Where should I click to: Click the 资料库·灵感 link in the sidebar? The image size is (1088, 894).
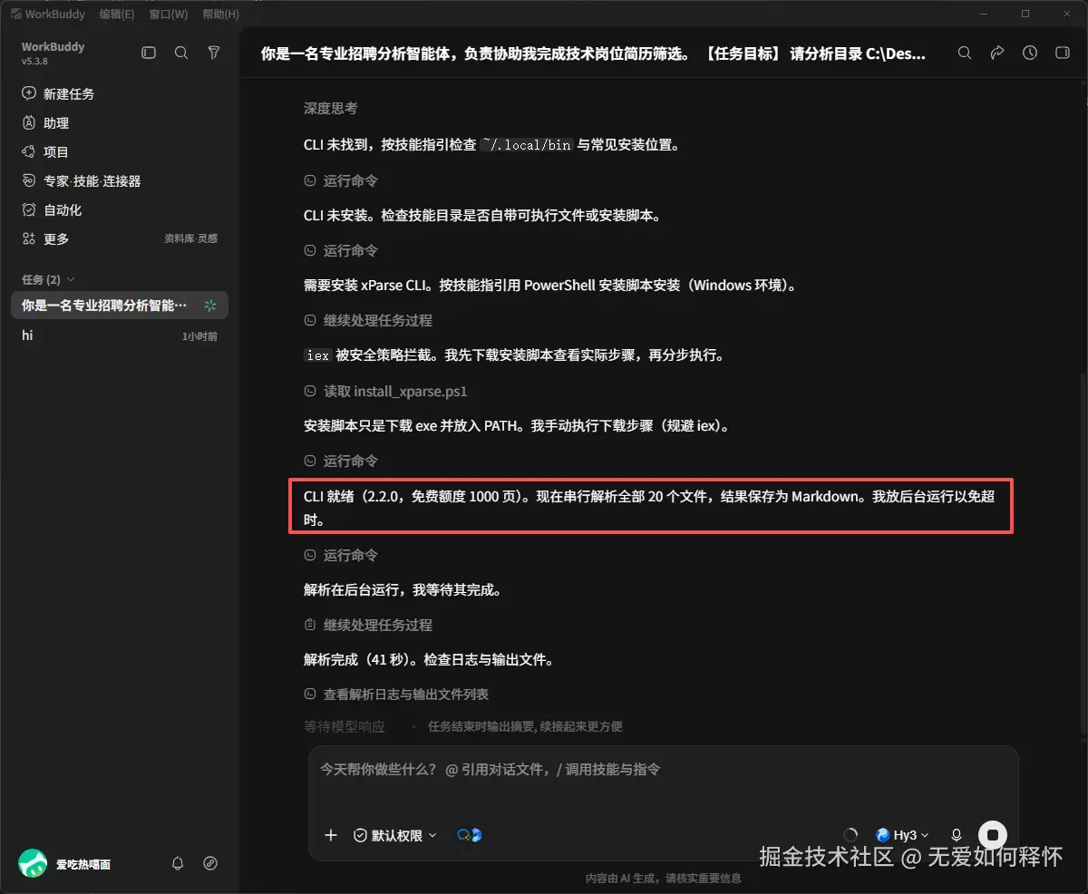coord(190,238)
